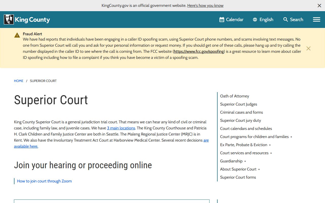This screenshot has height=203, width=325.
Task: Click the magnifying glass Search icon
Action: pyautogui.click(x=286, y=20)
